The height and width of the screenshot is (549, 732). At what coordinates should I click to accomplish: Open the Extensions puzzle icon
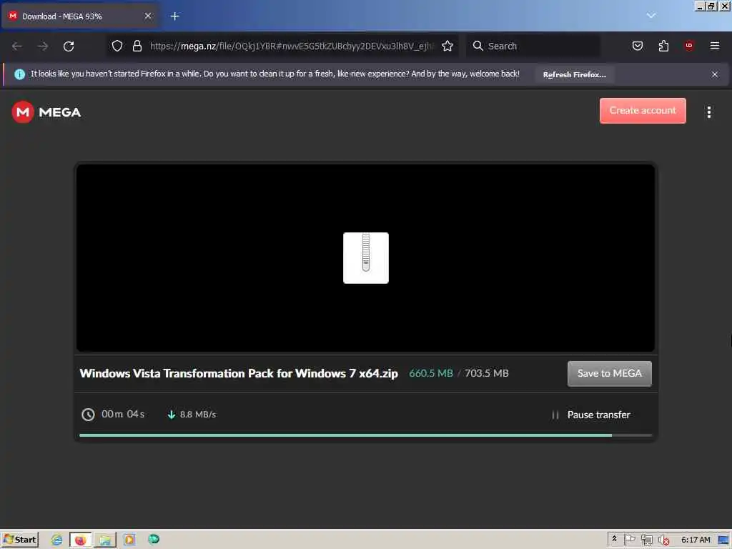(x=663, y=46)
